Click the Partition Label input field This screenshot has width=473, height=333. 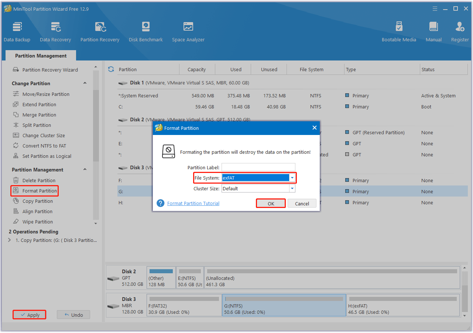[258, 167]
